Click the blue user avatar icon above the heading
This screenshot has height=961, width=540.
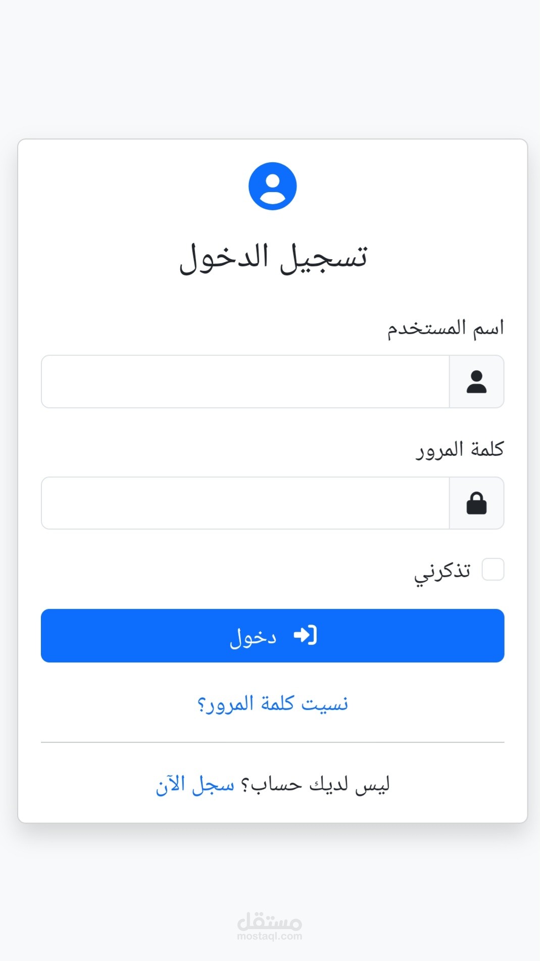click(272, 186)
